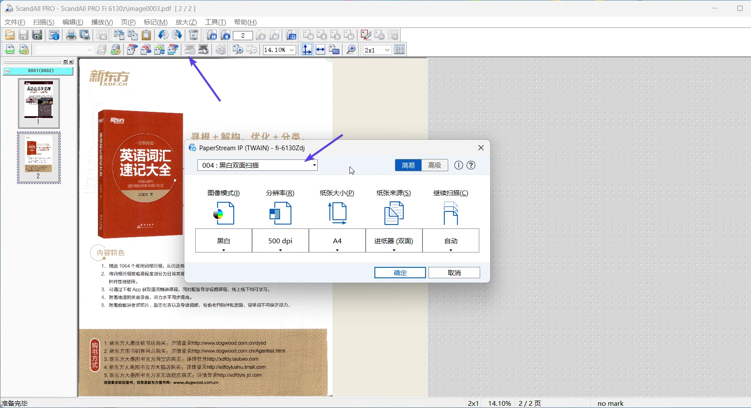
Task: Open the 扫描(S) menu
Action: coord(44,22)
